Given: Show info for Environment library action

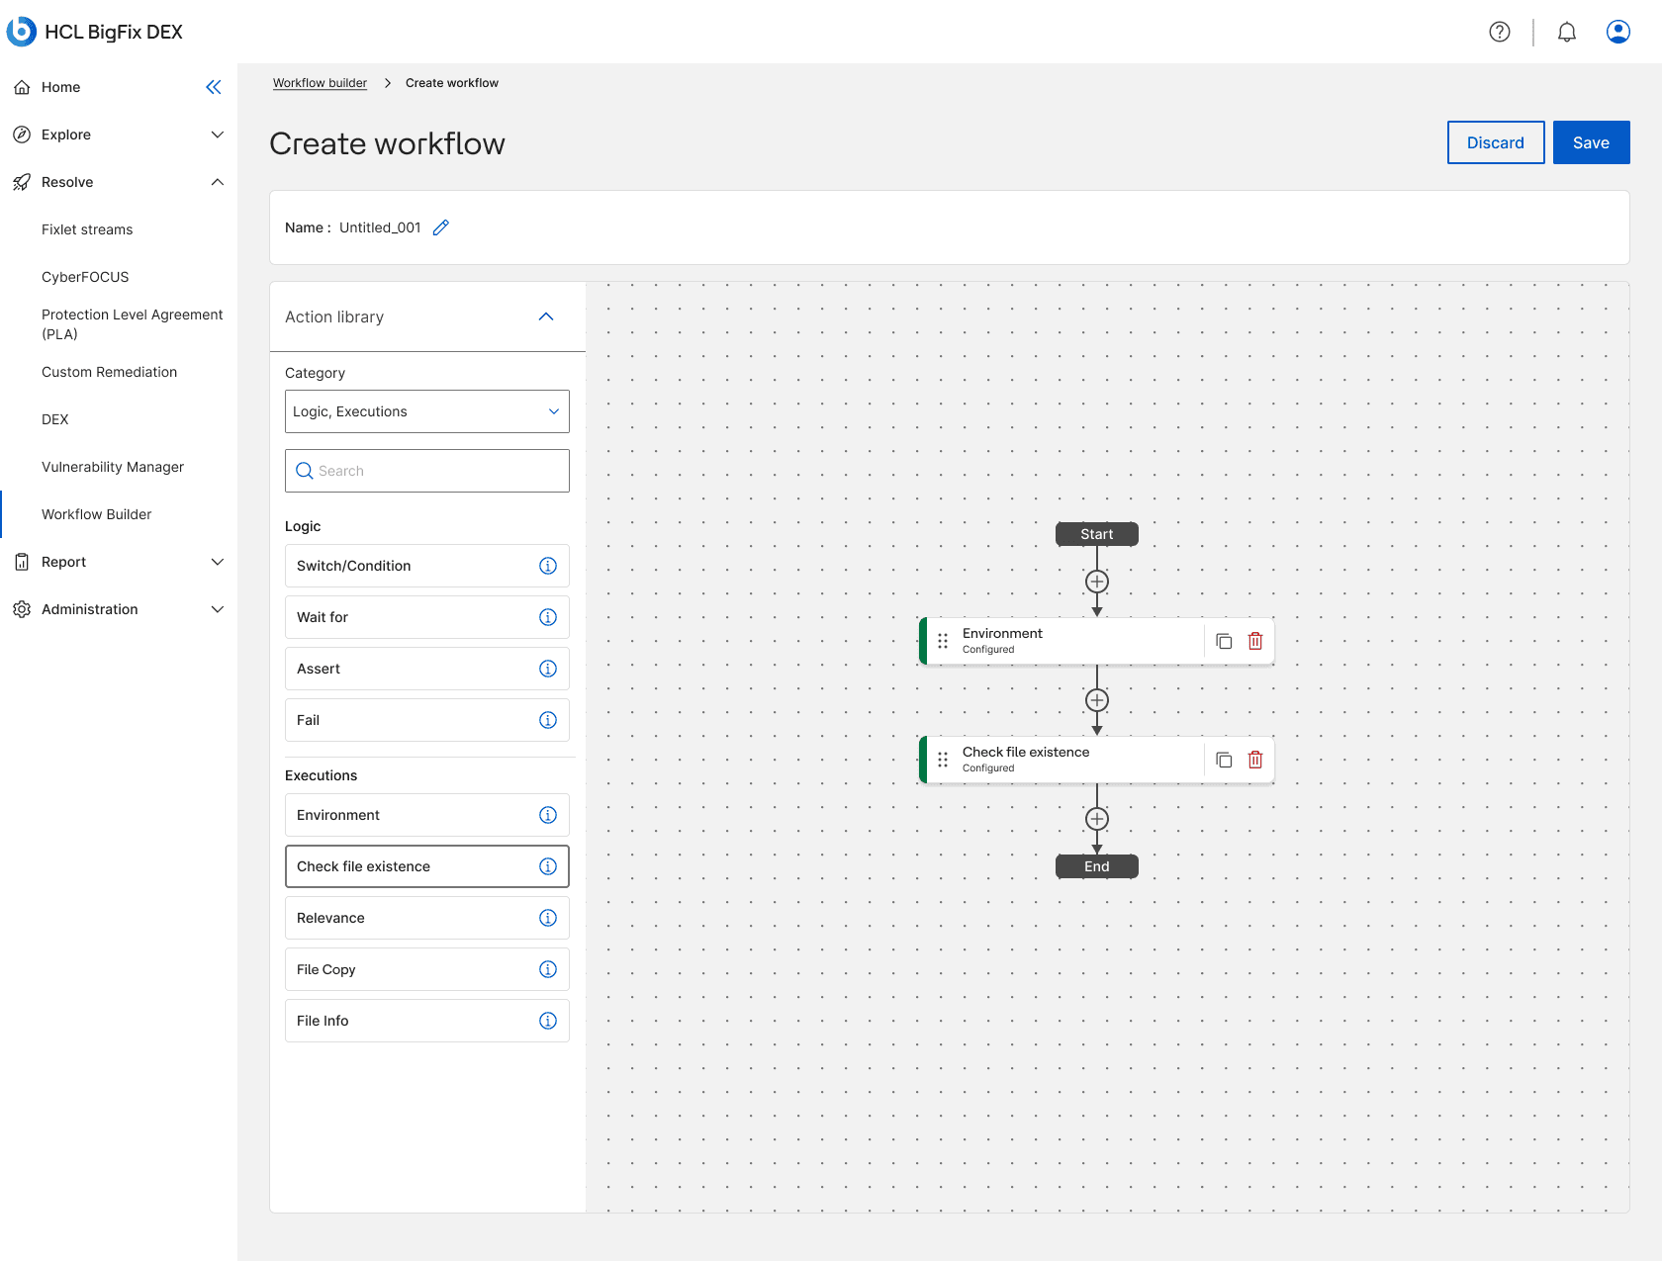Looking at the screenshot, I should pos(548,815).
